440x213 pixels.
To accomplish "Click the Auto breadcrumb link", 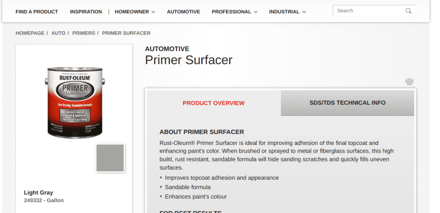I will 58,33.
